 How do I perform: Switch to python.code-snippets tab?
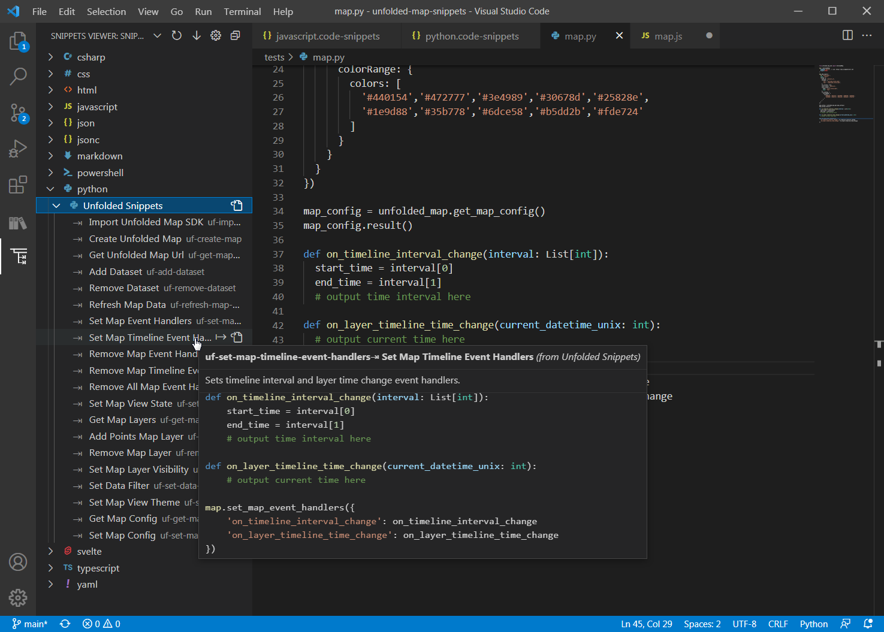(x=472, y=36)
